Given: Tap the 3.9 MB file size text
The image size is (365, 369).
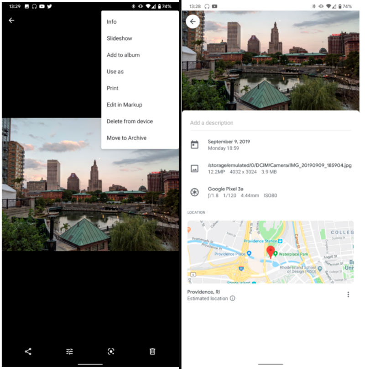Looking at the screenshot, I should coord(269,172).
